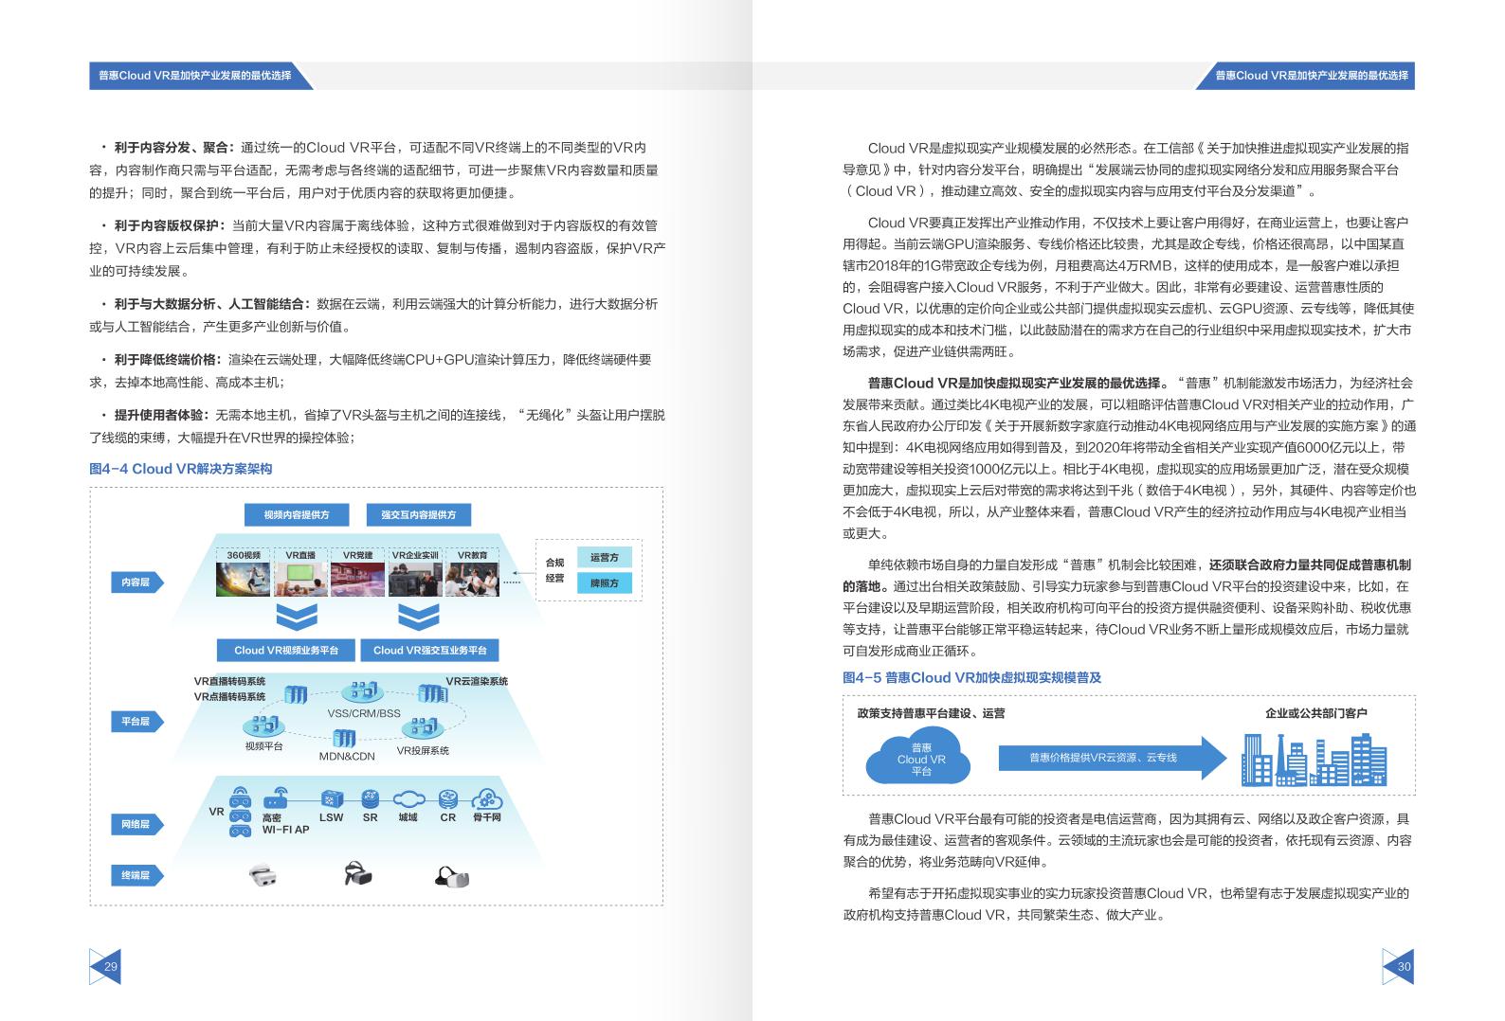
Task: Click the SR router icon
Action: click(370, 798)
